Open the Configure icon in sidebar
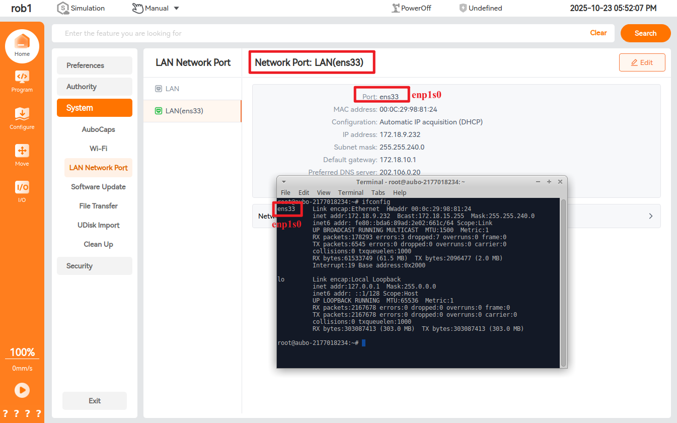This screenshot has width=677, height=423. (22, 114)
